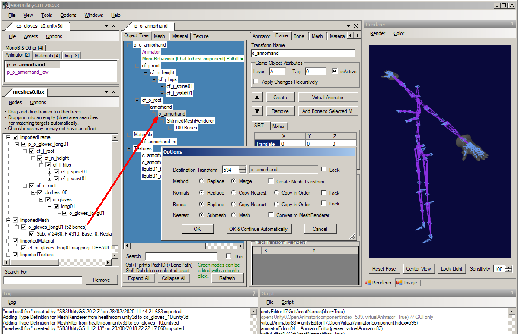The width and height of the screenshot is (518, 334).
Task: Increment the Destination Transform spinner
Action: [243, 168]
